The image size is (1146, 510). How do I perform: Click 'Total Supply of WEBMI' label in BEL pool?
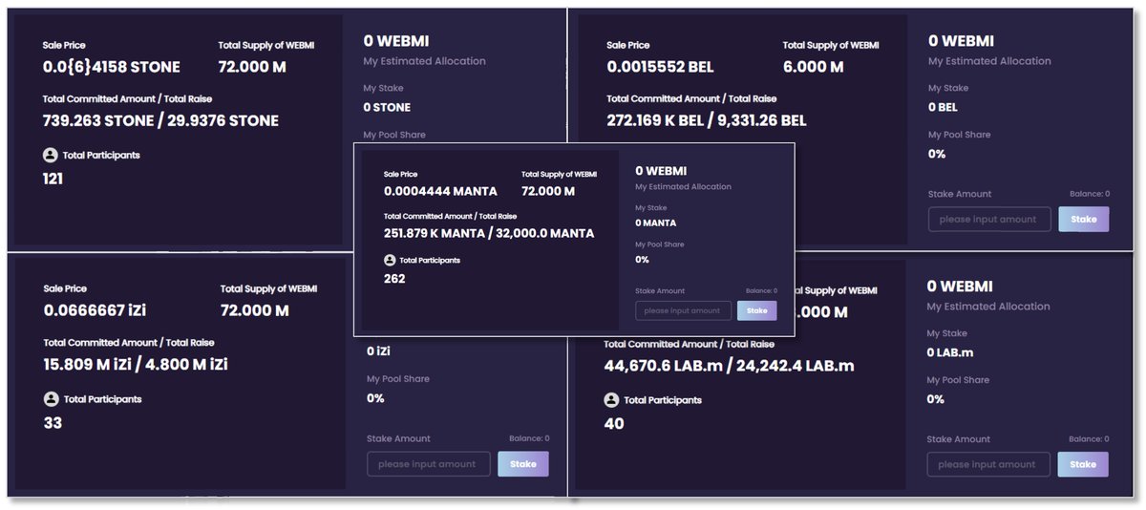pyautogui.click(x=831, y=45)
